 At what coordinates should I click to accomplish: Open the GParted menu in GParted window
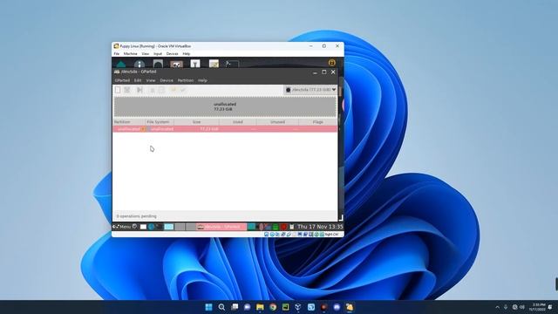point(122,80)
